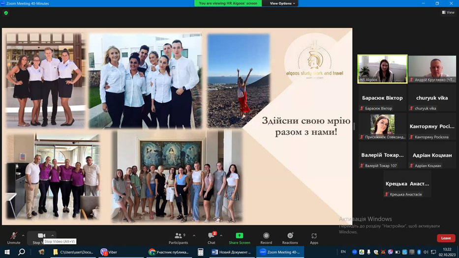459x258 pixels.
Task: Start recording with the Record button
Action: (266, 238)
